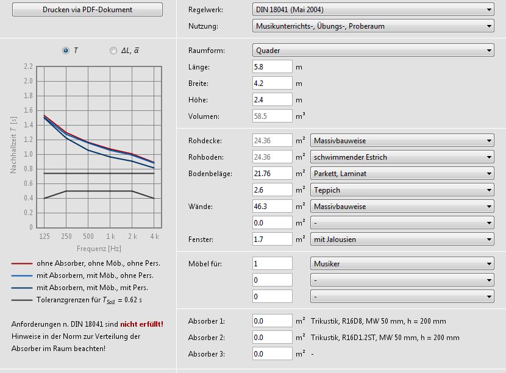Click the Volumen field showing 58.5
This screenshot has width=506, height=373.
tap(273, 116)
